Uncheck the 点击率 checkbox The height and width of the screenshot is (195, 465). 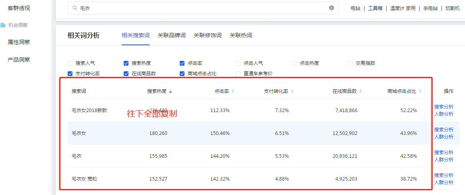pyautogui.click(x=182, y=63)
